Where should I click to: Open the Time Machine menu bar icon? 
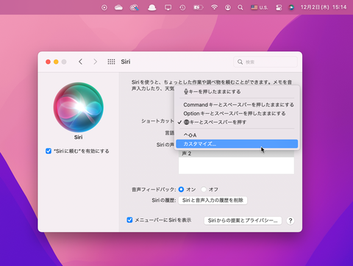[182, 7]
